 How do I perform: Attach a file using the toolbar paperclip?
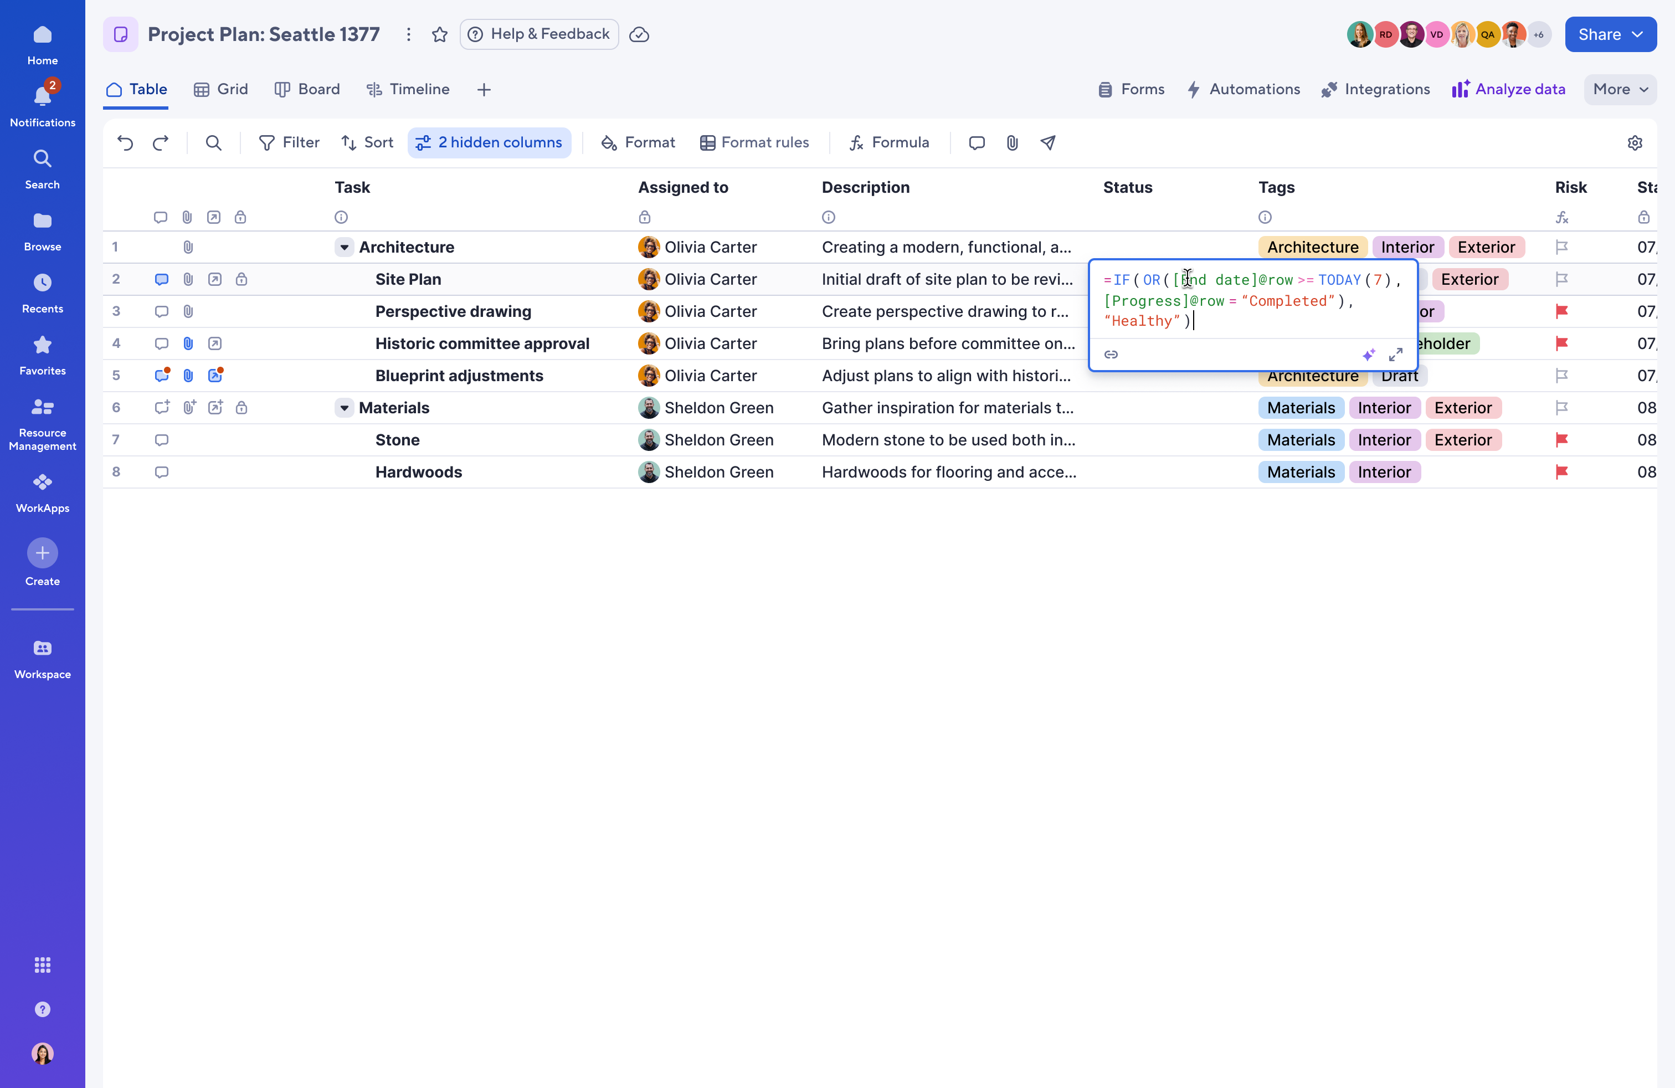[x=1012, y=143]
